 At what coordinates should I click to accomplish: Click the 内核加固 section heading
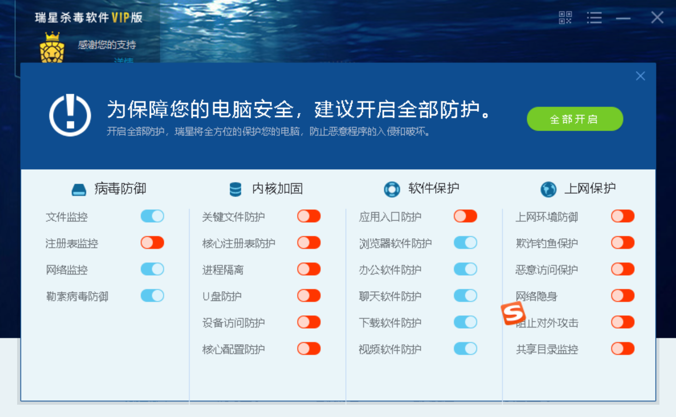pos(277,189)
